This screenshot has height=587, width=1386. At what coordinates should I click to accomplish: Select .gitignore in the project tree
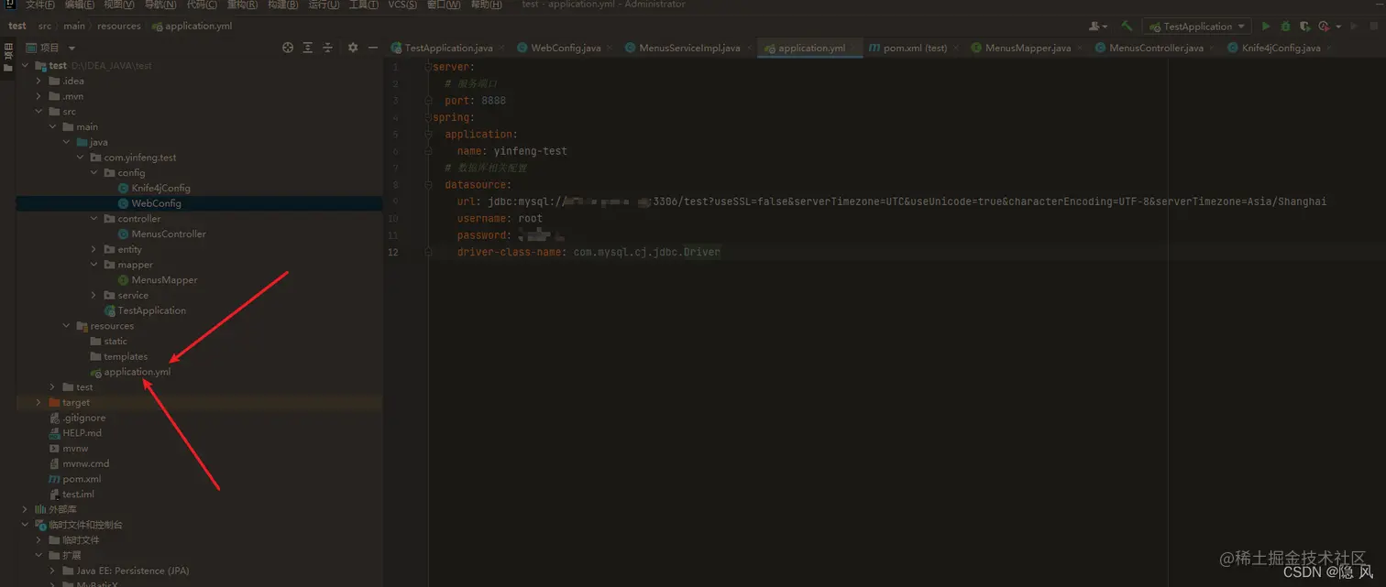(x=83, y=418)
